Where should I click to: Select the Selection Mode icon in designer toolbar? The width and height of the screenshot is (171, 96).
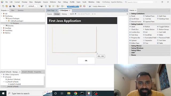tap(71, 14)
